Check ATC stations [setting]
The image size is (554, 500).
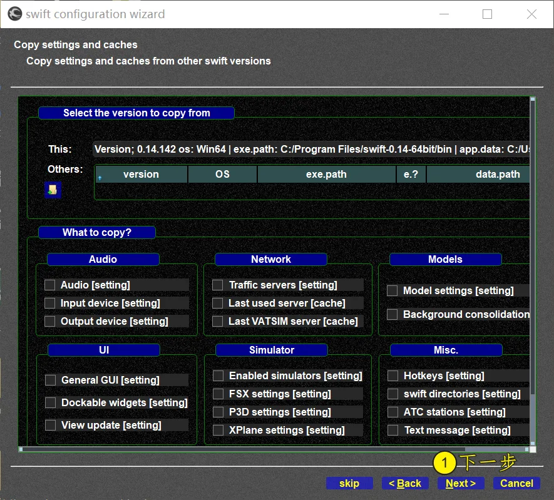point(393,412)
